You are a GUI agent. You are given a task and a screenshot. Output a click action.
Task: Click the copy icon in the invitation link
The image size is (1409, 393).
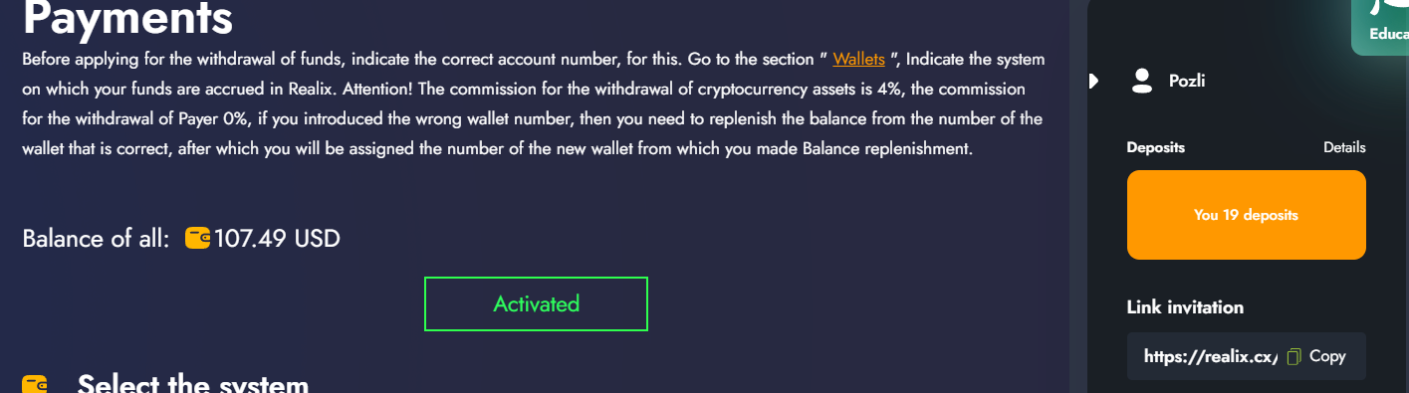pos(1294,356)
